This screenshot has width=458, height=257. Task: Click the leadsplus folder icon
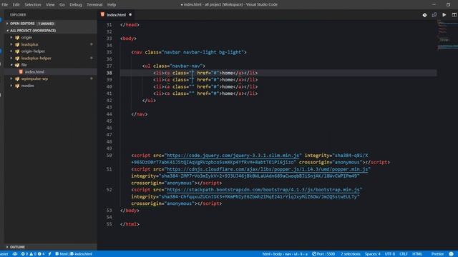pos(17,44)
